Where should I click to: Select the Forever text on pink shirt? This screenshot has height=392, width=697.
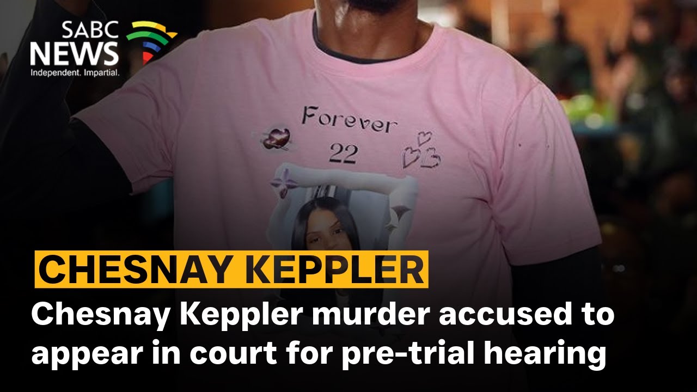pyautogui.click(x=347, y=119)
